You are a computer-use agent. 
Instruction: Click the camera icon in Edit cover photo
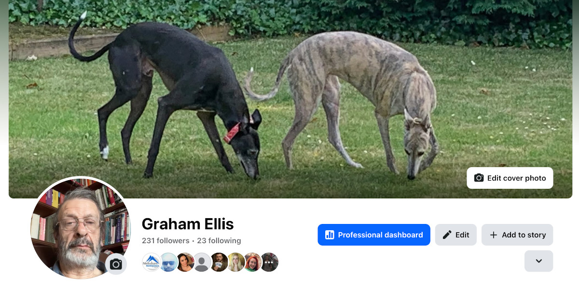click(x=479, y=178)
